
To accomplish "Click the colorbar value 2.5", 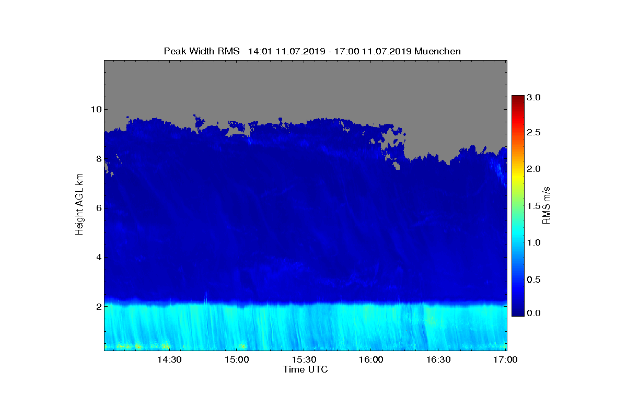I will coord(533,133).
